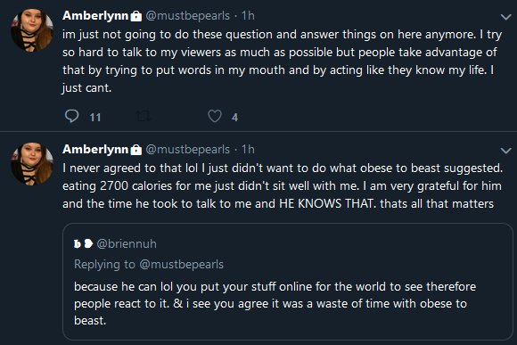Image resolution: width=517 pixels, height=345 pixels.
Task: Click the reply count 11
Action: tap(95, 117)
